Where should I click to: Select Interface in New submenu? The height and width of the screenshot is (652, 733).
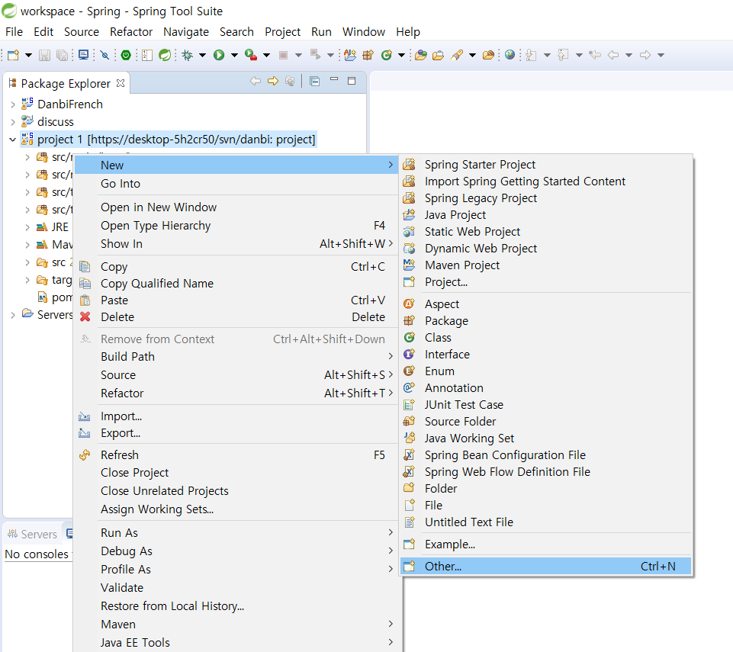(x=545, y=355)
